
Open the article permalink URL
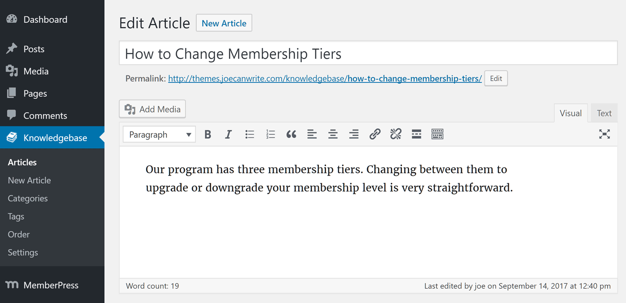tap(325, 78)
